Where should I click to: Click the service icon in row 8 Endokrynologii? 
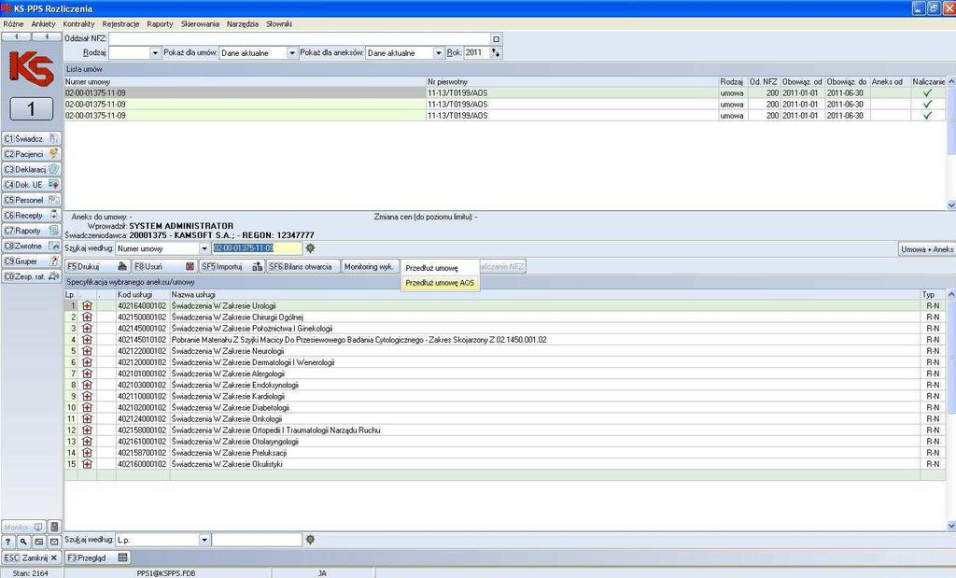coord(87,385)
